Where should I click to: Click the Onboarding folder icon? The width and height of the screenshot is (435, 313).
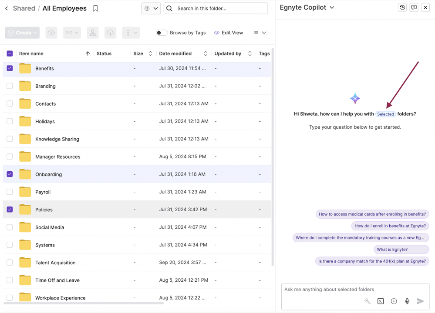[x=25, y=174]
